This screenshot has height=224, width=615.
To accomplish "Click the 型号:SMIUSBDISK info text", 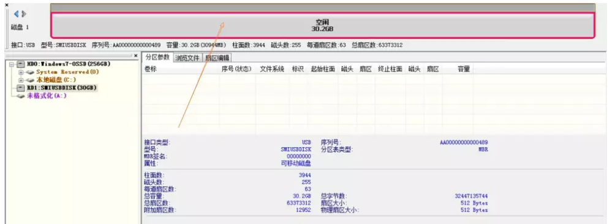I will point(63,45).
